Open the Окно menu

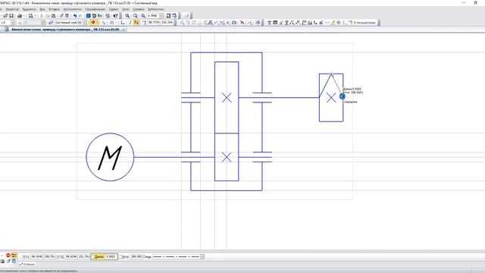(126, 9)
